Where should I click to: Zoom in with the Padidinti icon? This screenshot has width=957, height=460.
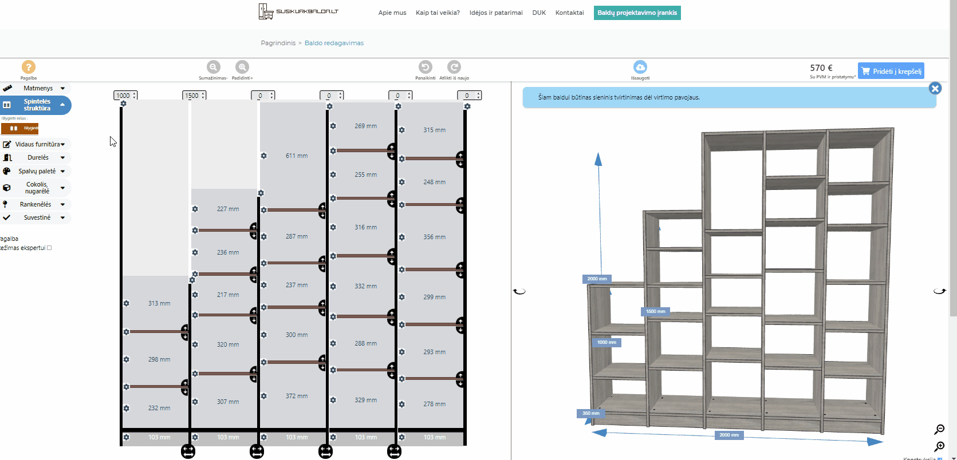pyautogui.click(x=242, y=67)
